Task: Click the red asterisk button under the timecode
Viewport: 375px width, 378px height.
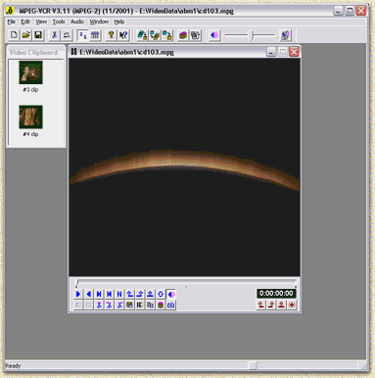Action: click(x=292, y=305)
